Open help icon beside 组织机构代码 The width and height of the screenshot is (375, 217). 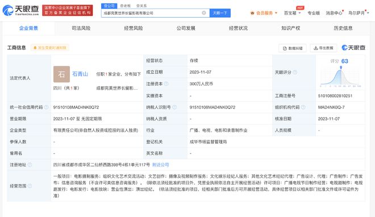click(303, 107)
